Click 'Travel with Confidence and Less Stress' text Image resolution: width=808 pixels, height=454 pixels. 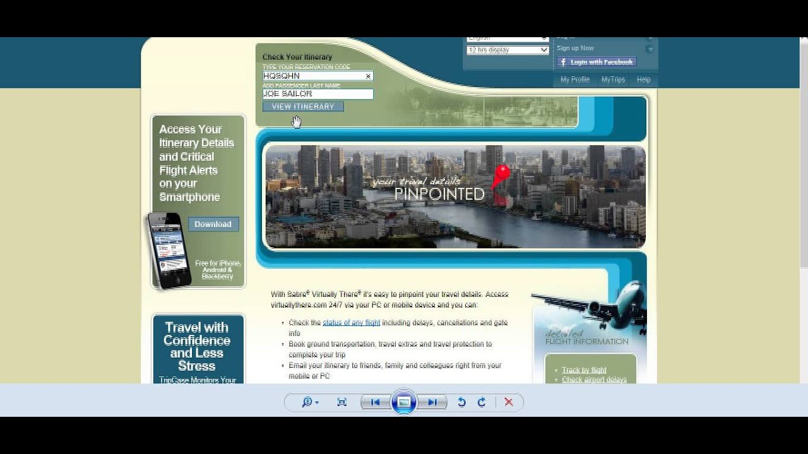(196, 347)
